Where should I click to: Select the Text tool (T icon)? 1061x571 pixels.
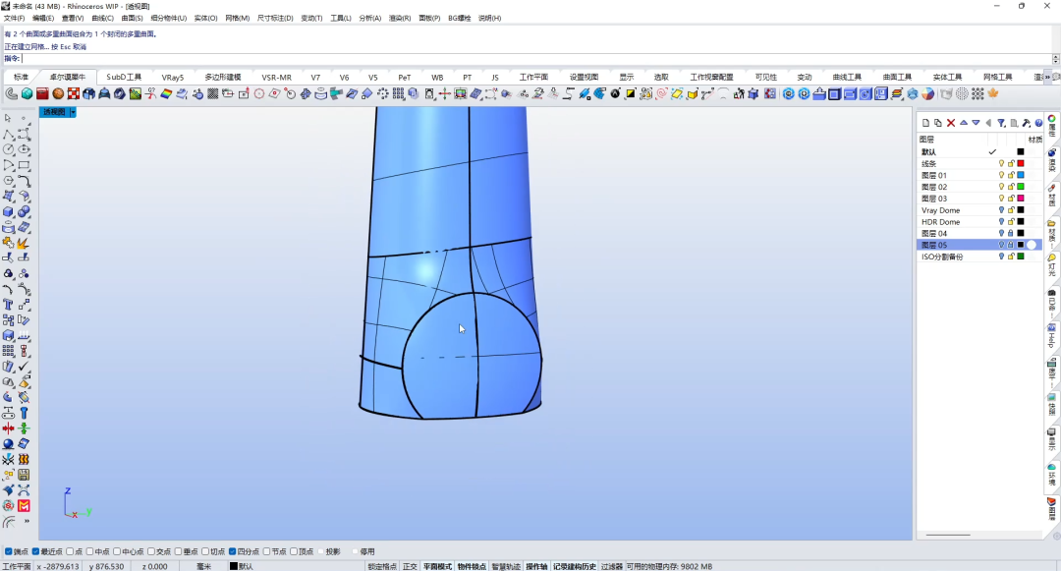[x=8, y=305]
